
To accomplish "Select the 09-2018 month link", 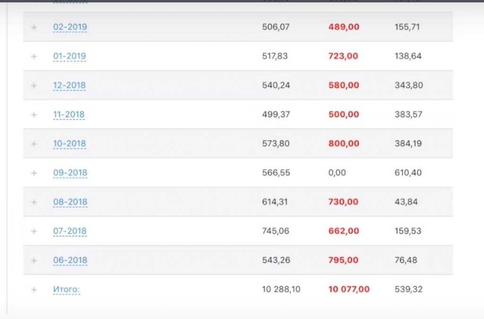I will pos(70,173).
